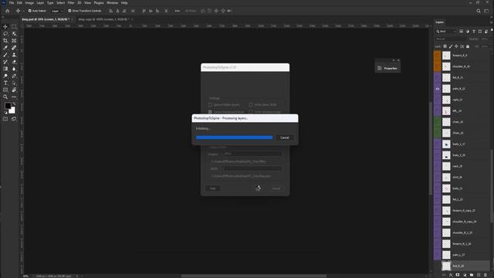Select the Lasso tool
The width and height of the screenshot is (494, 278).
[5, 34]
